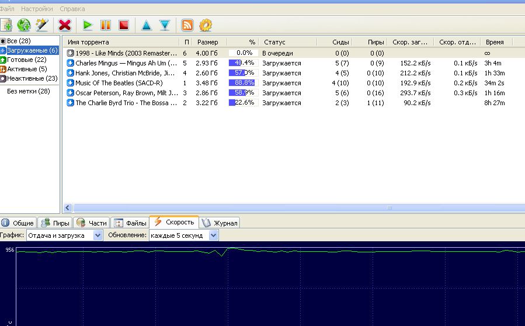
Task: Sort by the Скор. отд... column header
Action: [457, 42]
